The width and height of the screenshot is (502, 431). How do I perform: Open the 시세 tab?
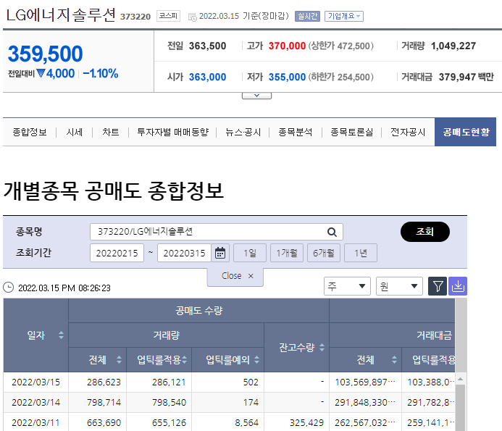click(x=75, y=132)
